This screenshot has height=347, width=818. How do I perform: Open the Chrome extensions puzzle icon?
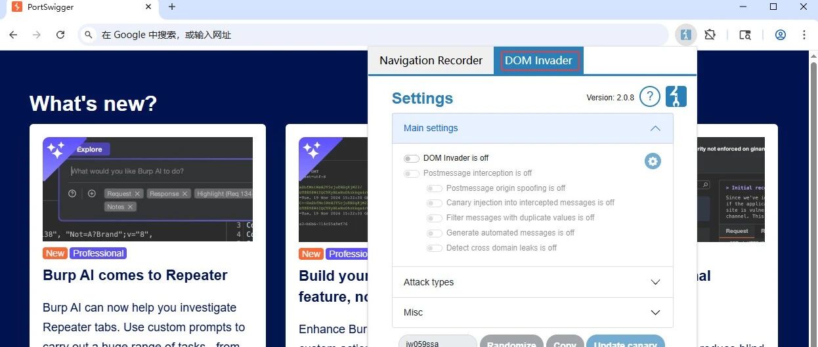click(x=710, y=35)
